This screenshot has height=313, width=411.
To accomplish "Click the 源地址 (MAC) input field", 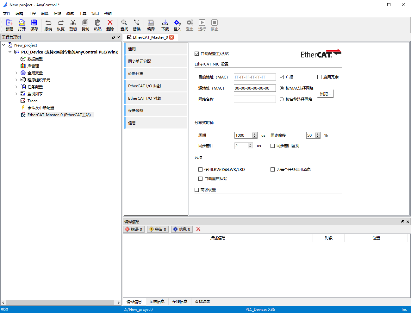I will (x=255, y=88).
